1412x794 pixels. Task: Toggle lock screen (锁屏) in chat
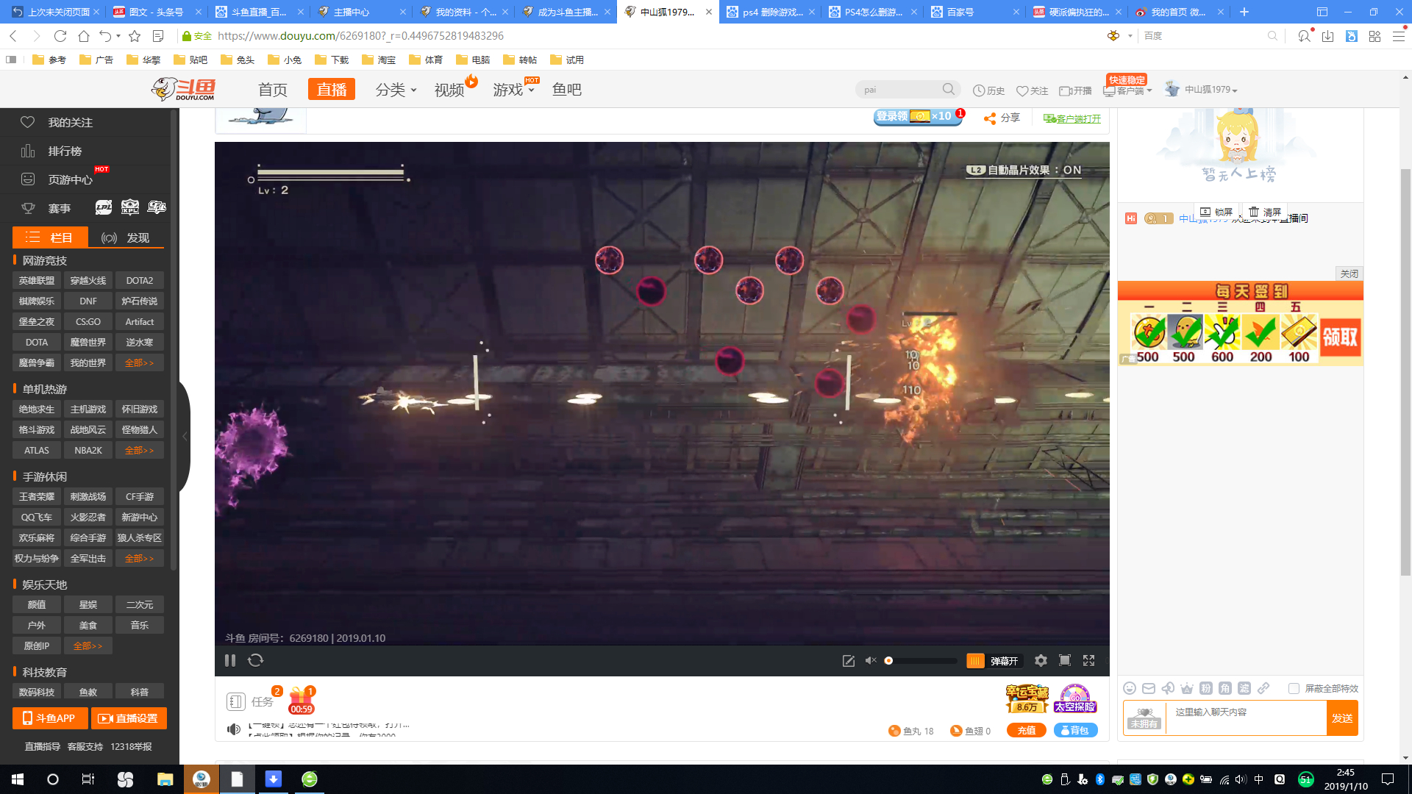click(x=1216, y=212)
